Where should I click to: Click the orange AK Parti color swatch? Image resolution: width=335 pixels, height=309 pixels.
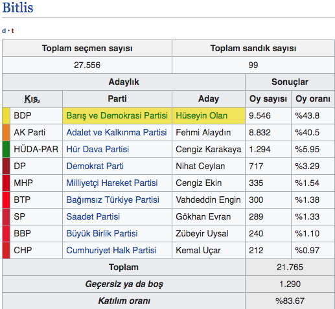(6, 132)
